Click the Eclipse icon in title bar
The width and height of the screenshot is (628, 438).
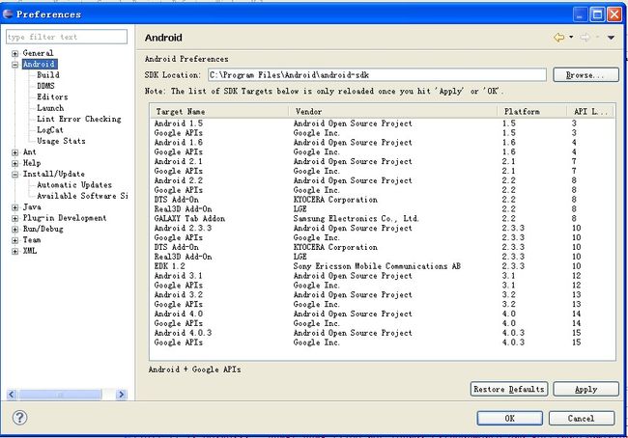click(x=8, y=14)
